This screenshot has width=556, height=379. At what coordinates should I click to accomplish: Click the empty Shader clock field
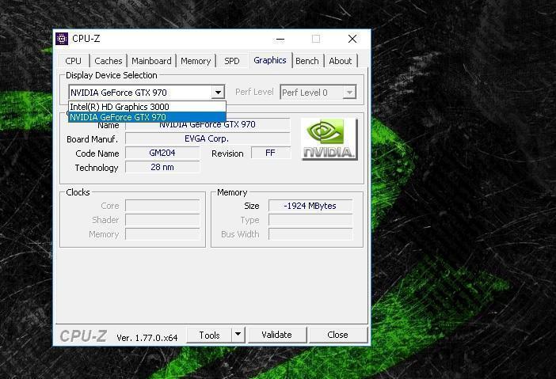(x=162, y=220)
